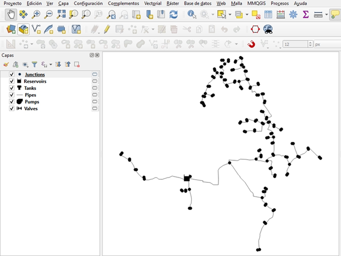Select the Junctions layer name

click(x=35, y=75)
